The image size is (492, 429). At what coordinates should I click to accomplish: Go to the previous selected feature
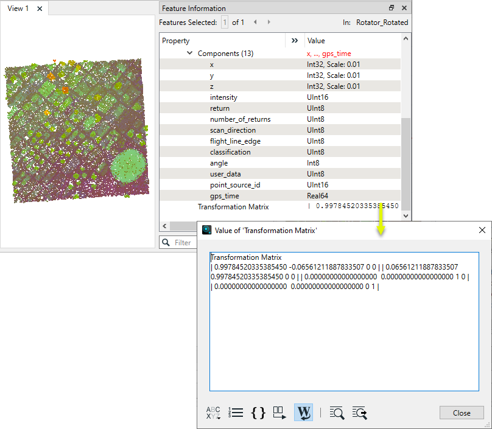tap(255, 23)
